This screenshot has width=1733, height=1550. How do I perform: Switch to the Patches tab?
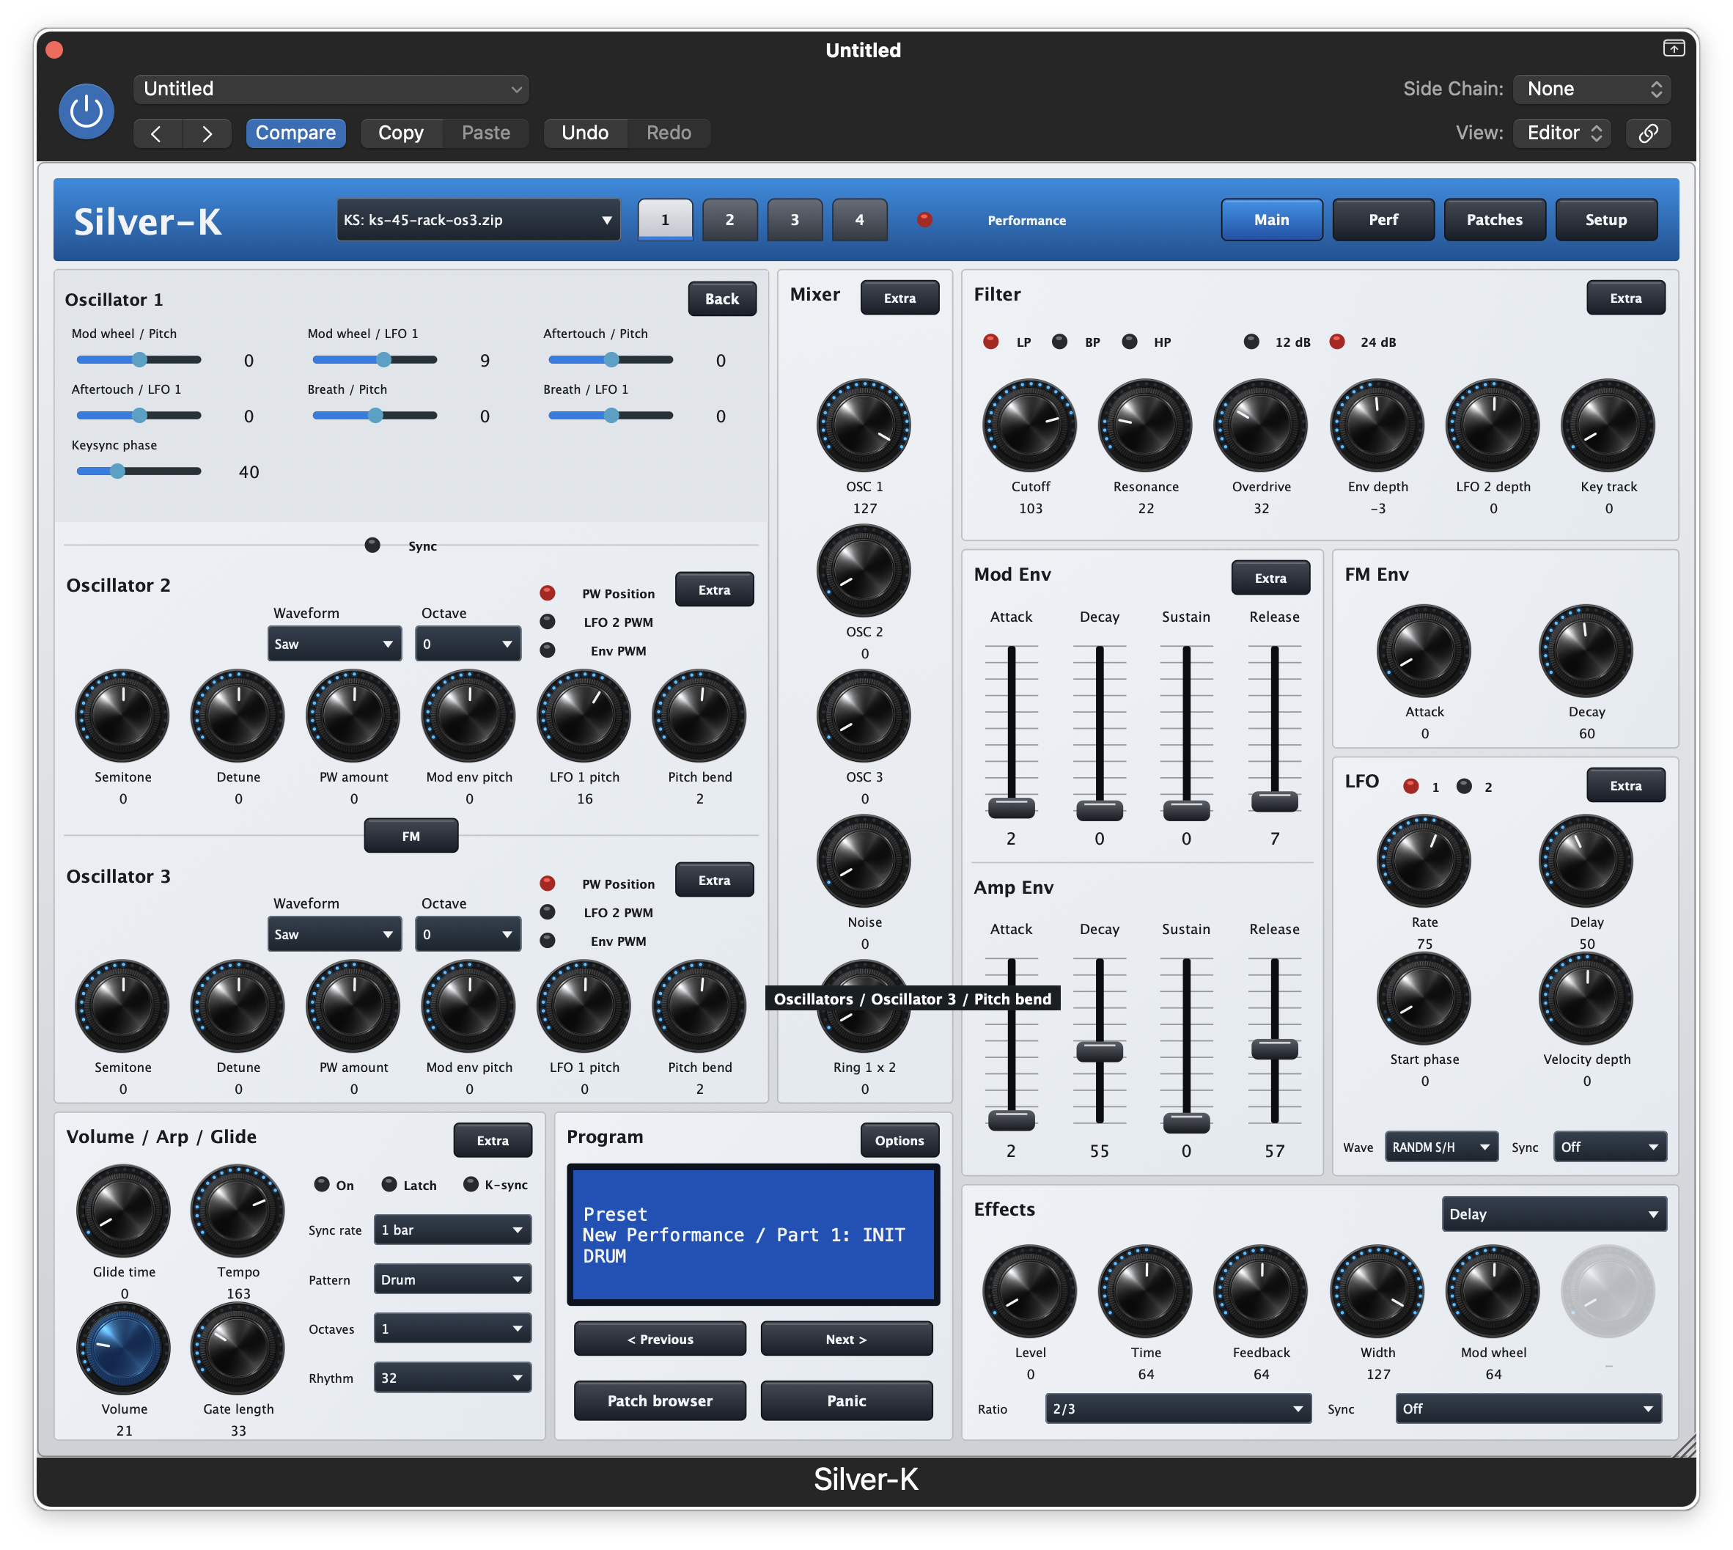pyautogui.click(x=1494, y=220)
